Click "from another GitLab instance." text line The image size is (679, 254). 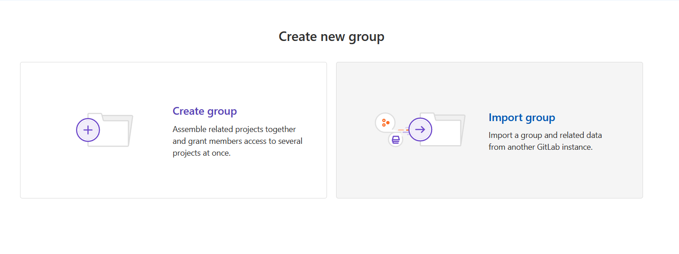540,147
